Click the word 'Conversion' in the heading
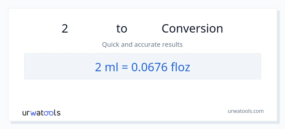Screen dimensions: 285x129 (x=192, y=29)
